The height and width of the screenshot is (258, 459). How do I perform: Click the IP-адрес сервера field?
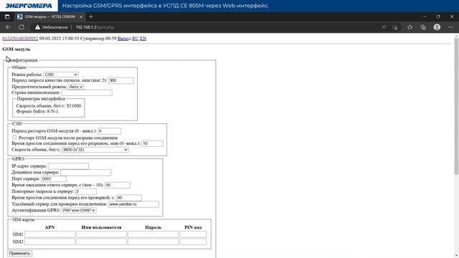coord(68,166)
